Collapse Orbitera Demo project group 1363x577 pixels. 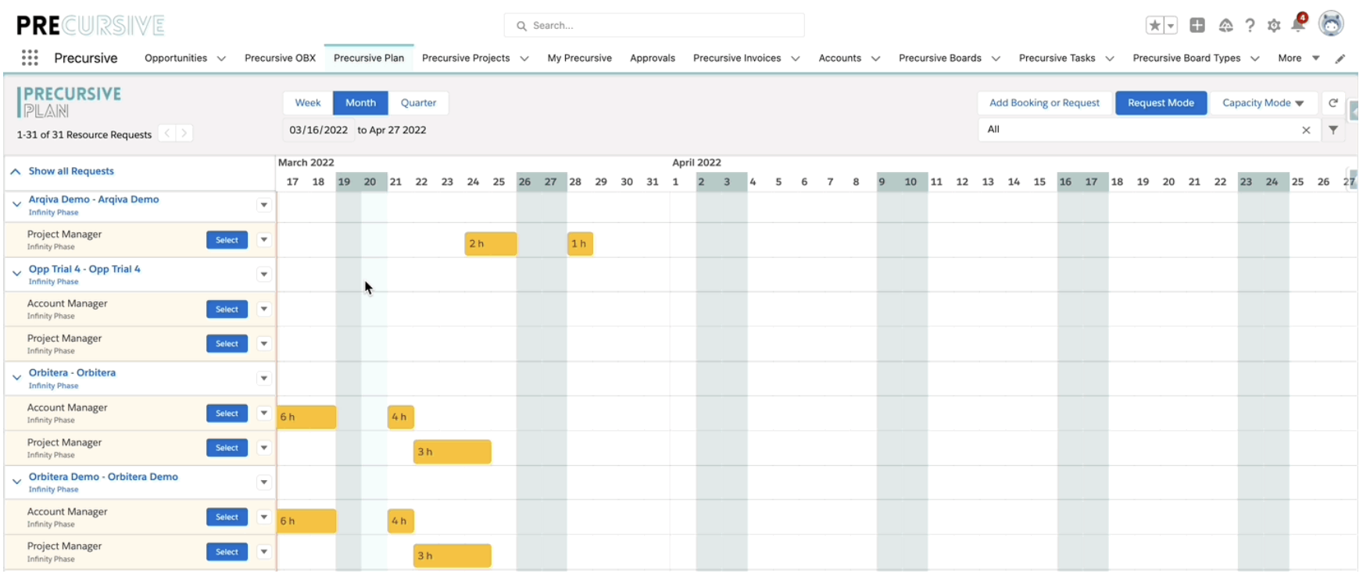click(x=16, y=482)
